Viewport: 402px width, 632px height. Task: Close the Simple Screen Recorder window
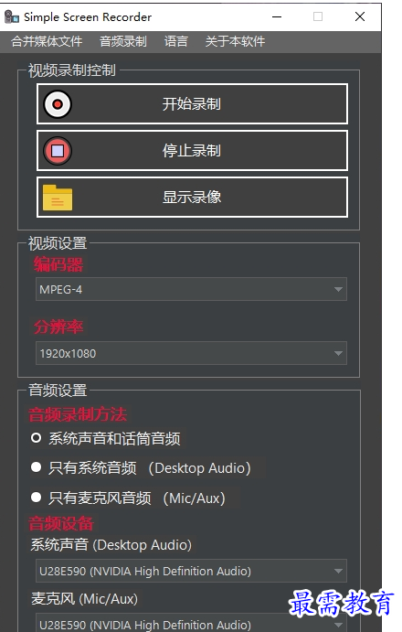tap(360, 16)
